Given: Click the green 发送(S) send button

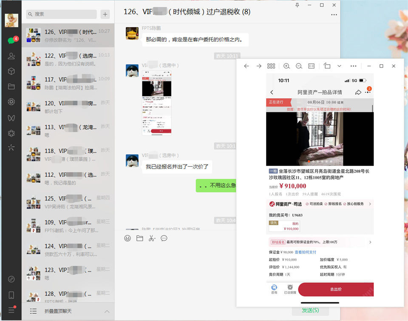Looking at the screenshot, I should [310, 310].
